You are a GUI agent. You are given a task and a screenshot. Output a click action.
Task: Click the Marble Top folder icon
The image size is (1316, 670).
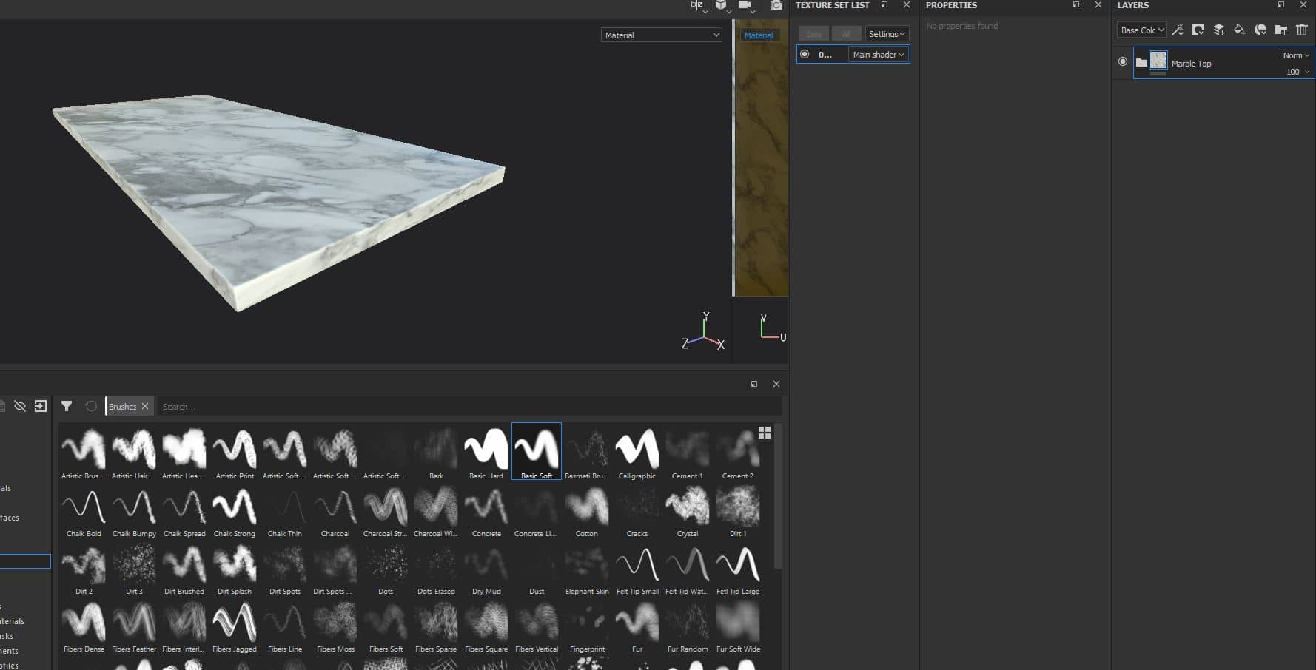[x=1141, y=63]
